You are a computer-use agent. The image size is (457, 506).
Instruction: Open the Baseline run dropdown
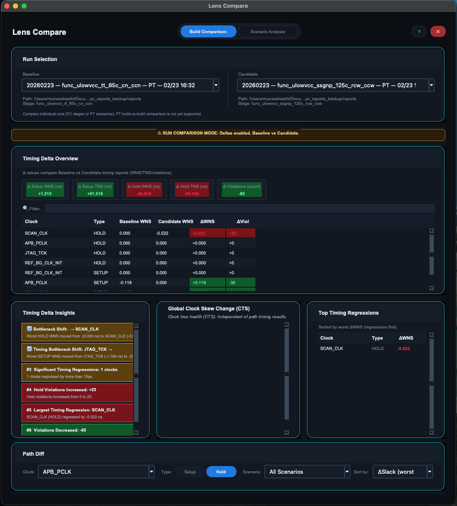[x=216, y=85]
